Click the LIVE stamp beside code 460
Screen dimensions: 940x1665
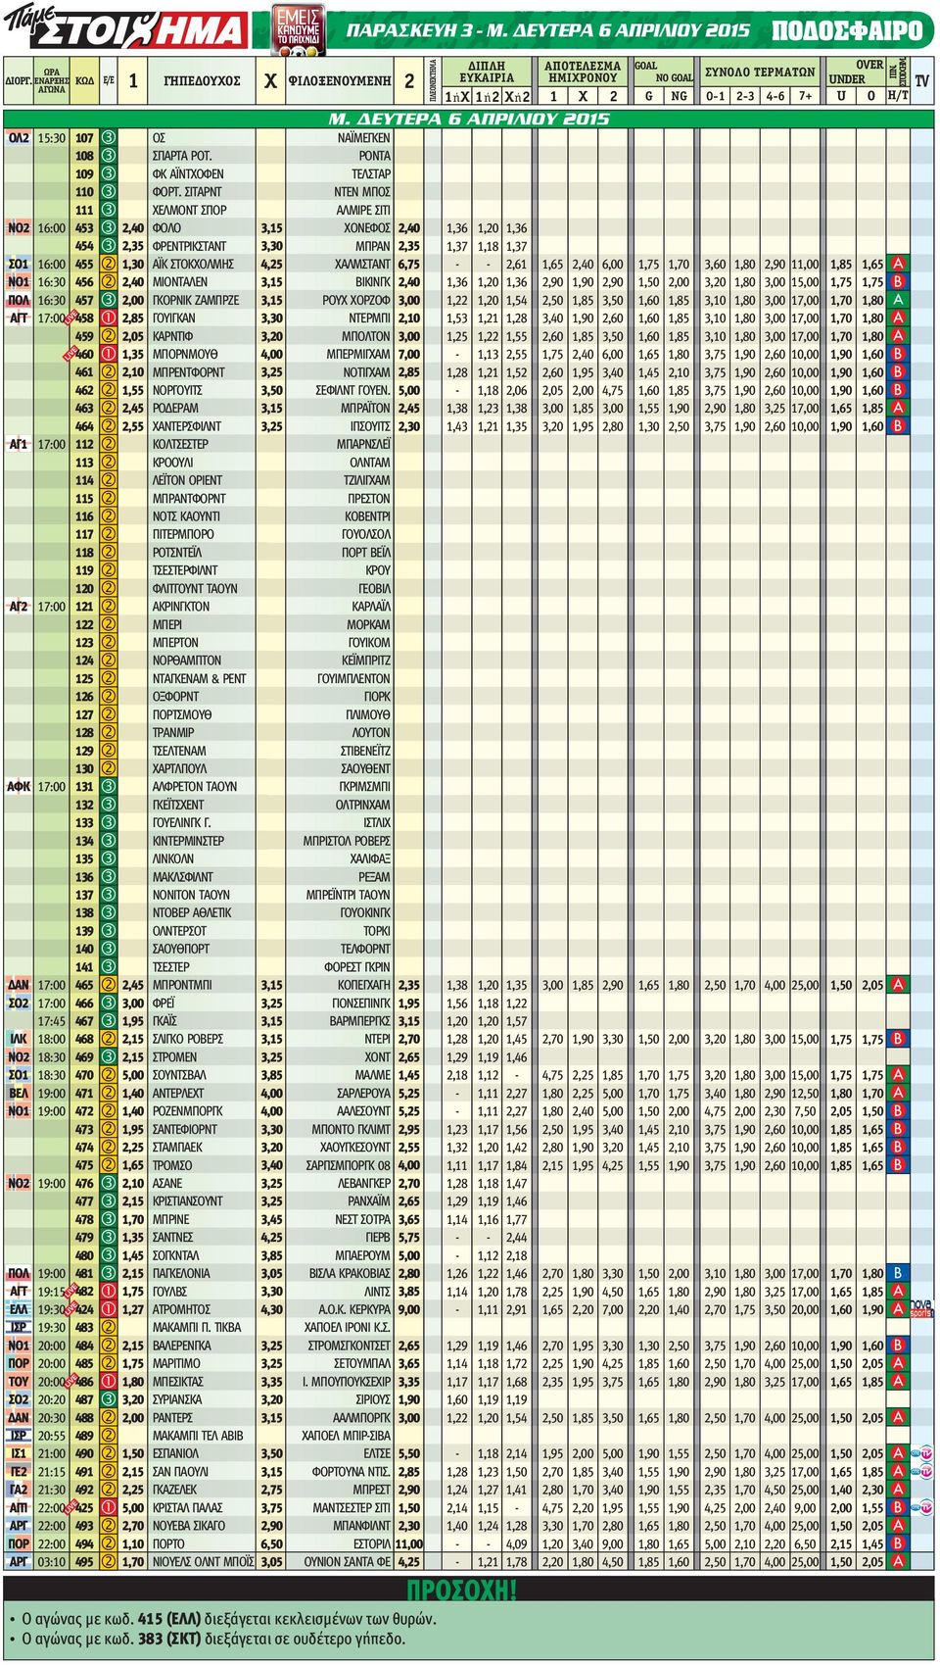(x=70, y=352)
